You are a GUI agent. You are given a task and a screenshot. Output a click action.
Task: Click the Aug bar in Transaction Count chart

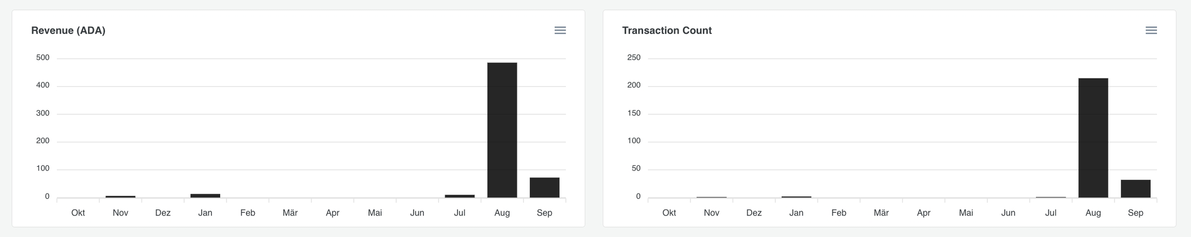coord(1093,138)
